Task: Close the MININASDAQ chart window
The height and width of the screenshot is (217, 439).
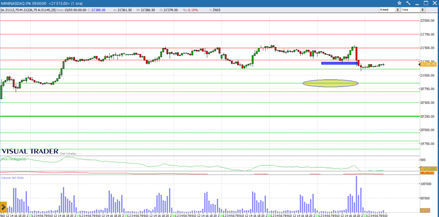Action: coord(435,3)
